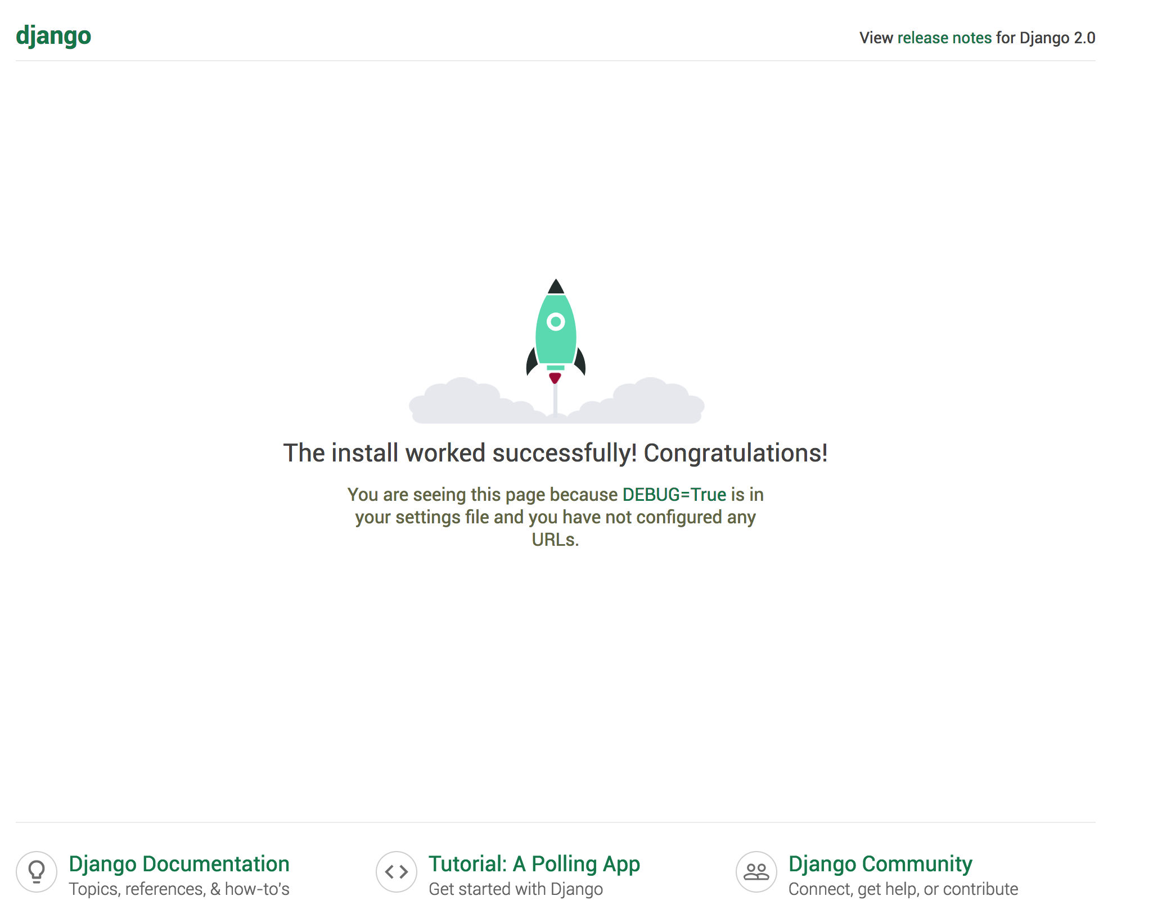Click the django logo heading

tap(53, 36)
